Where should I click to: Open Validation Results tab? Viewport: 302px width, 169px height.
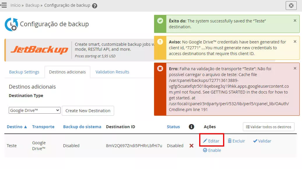tap(112, 72)
